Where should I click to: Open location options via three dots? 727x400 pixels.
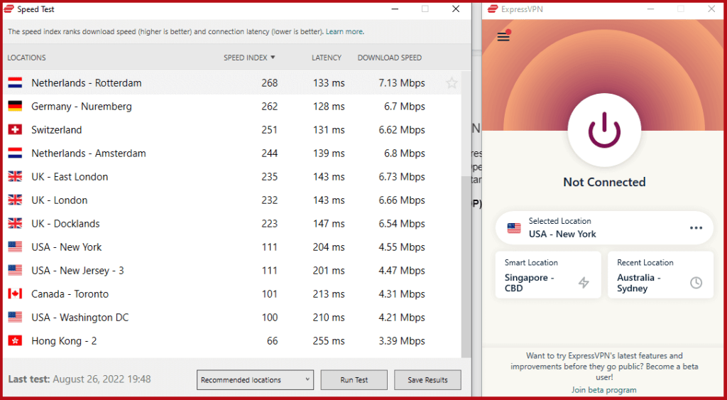click(x=696, y=228)
